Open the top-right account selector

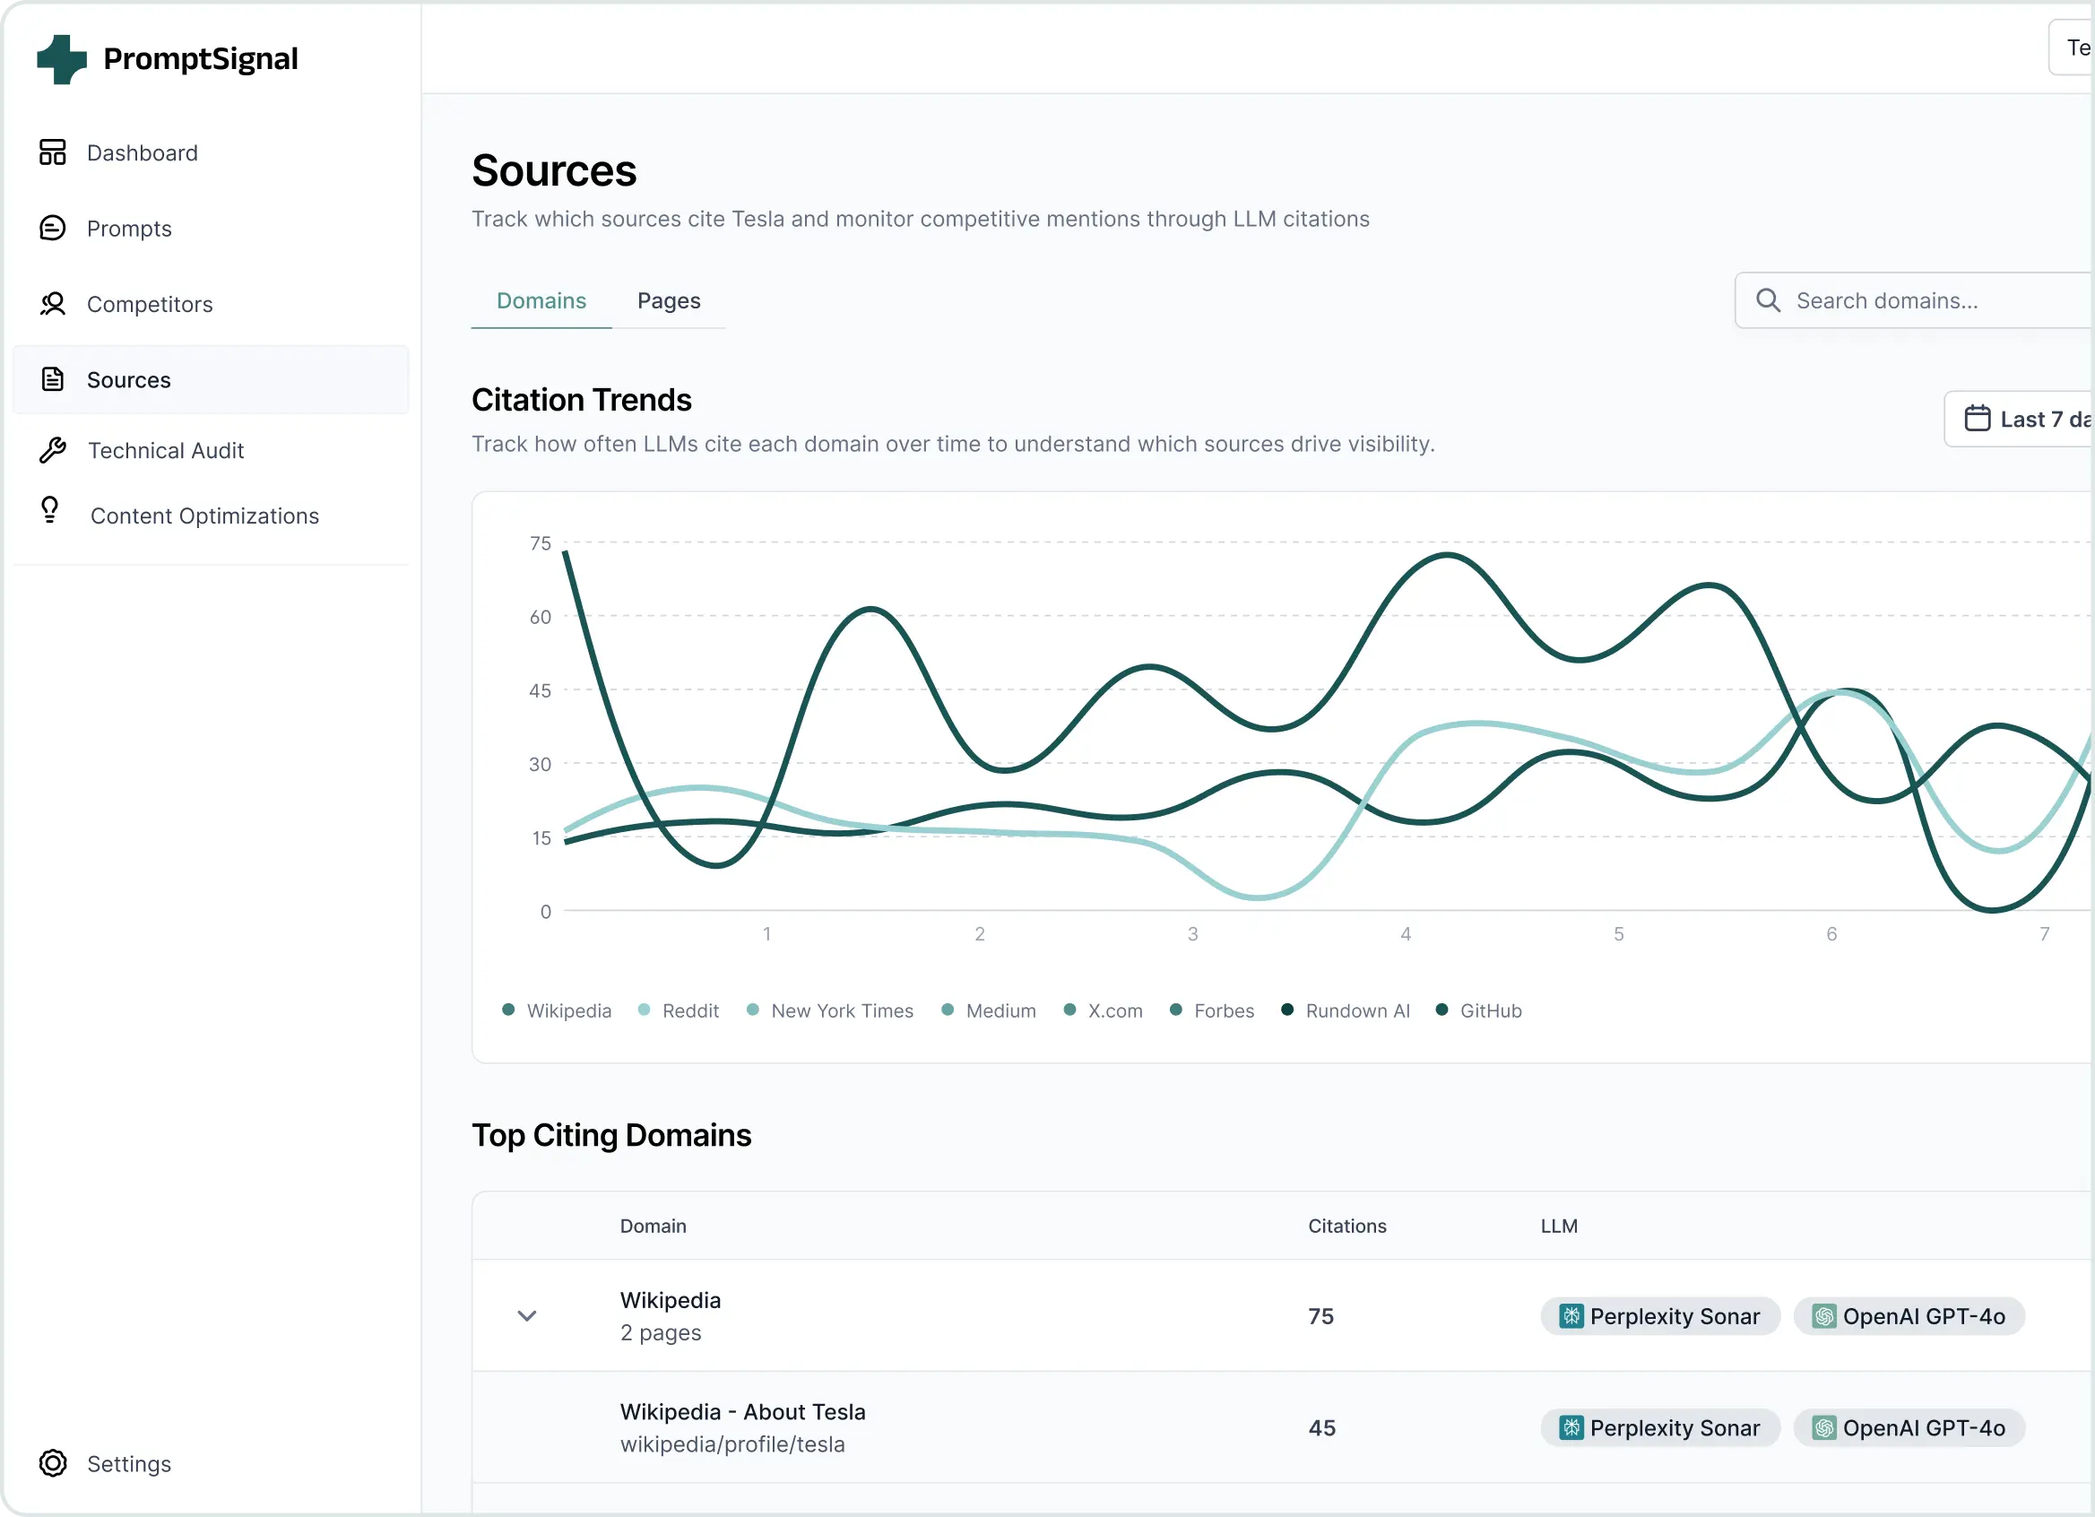[2073, 48]
